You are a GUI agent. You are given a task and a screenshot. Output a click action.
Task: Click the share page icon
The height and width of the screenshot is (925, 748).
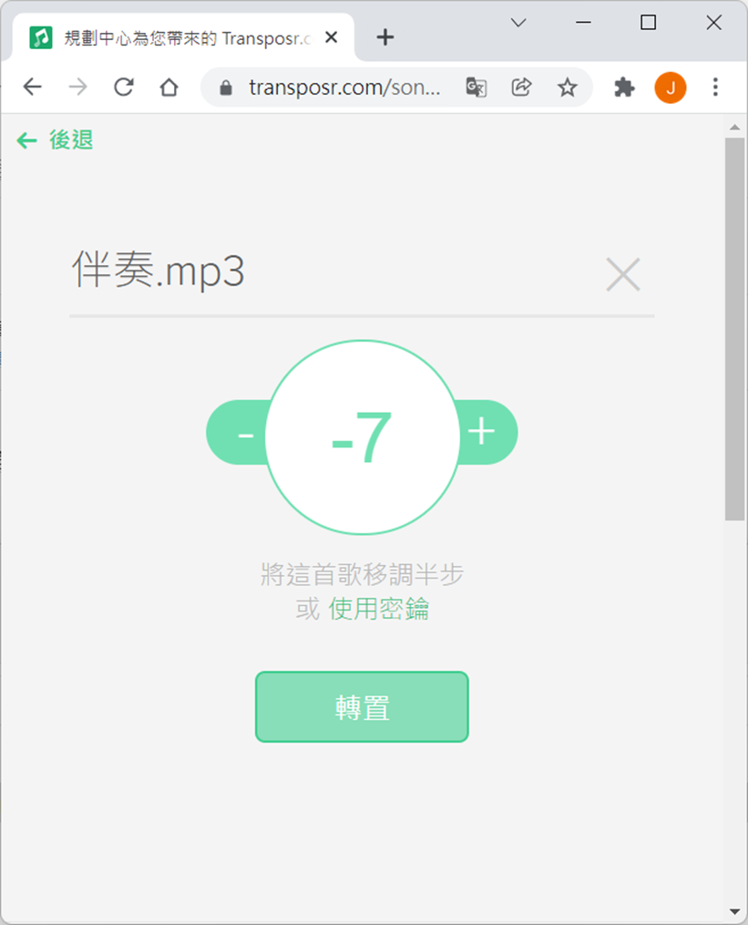point(521,87)
